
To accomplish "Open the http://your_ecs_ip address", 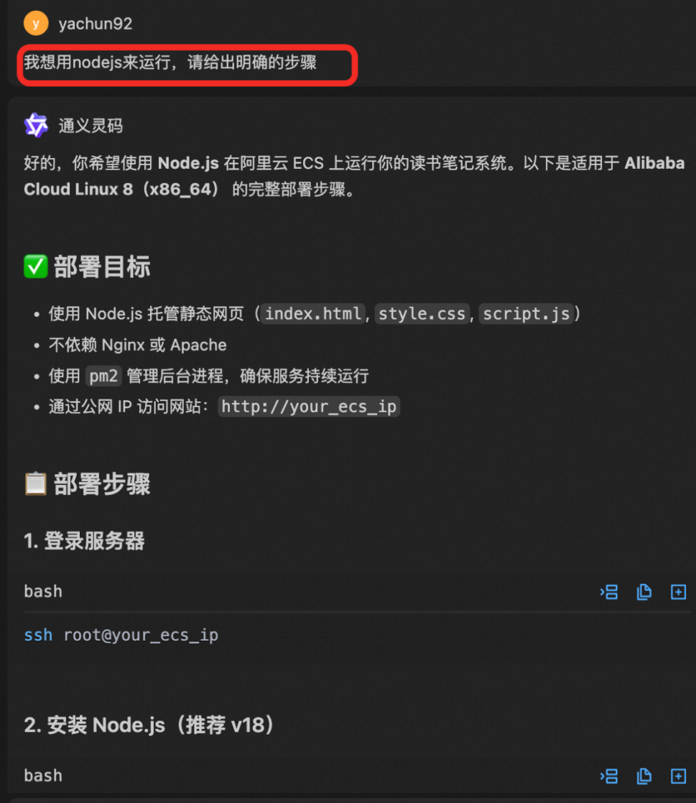I will coord(309,407).
